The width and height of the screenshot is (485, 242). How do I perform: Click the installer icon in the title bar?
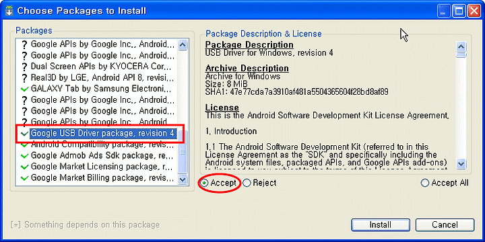pyautogui.click(x=9, y=11)
